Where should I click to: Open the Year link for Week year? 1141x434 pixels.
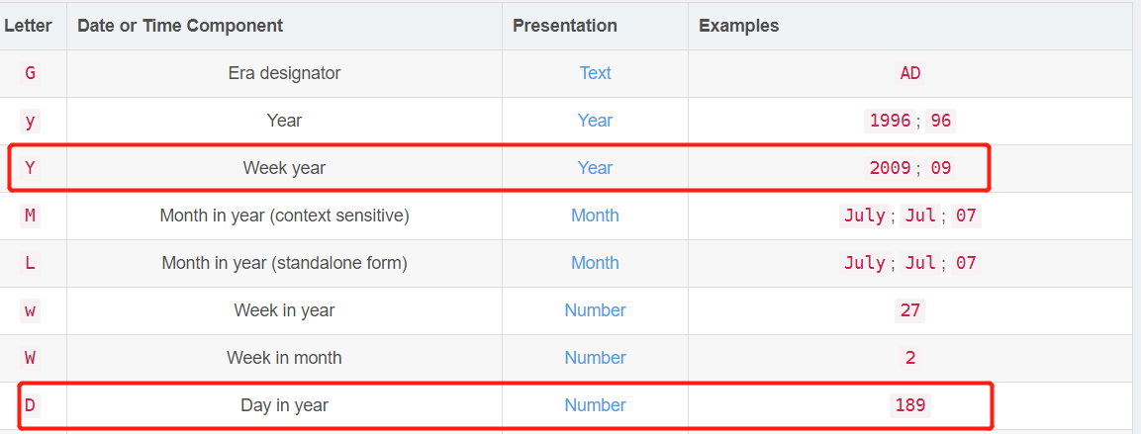pos(595,168)
